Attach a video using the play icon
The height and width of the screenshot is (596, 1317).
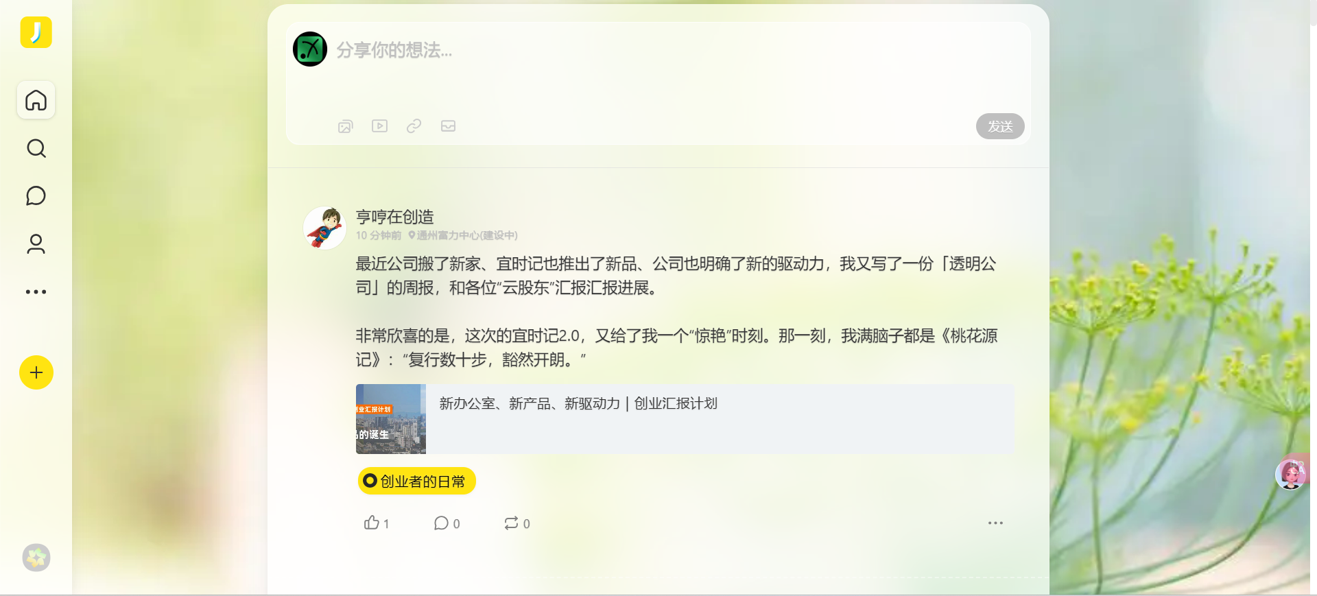(379, 126)
